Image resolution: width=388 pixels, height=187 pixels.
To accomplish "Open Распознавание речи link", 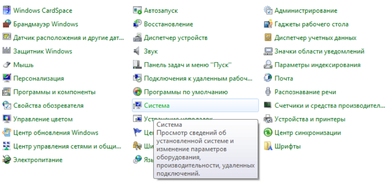I will point(305,92).
